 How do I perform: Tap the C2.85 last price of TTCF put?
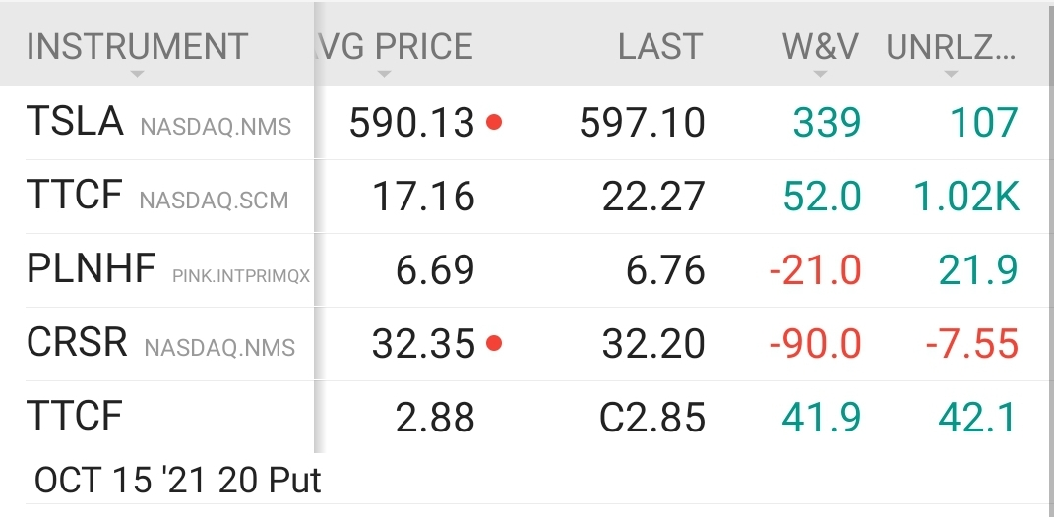click(651, 418)
